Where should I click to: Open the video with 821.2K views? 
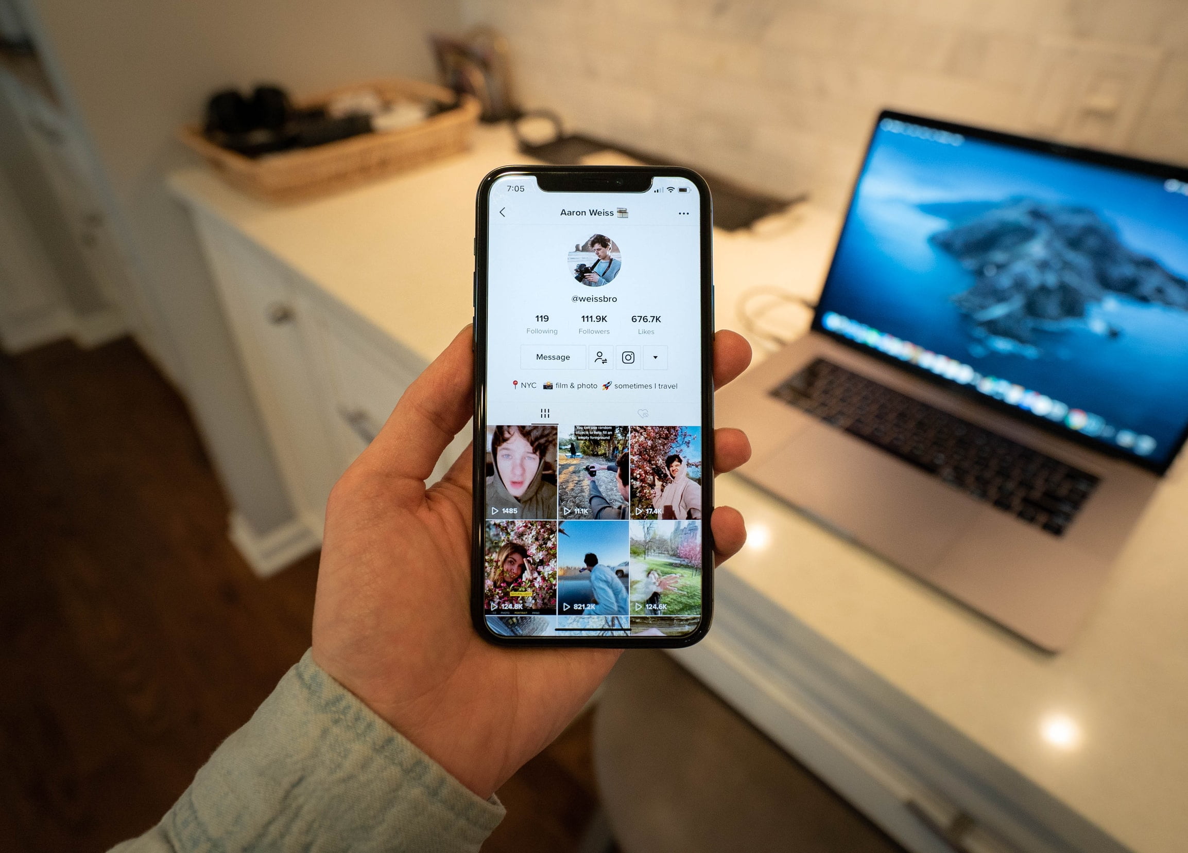[598, 580]
